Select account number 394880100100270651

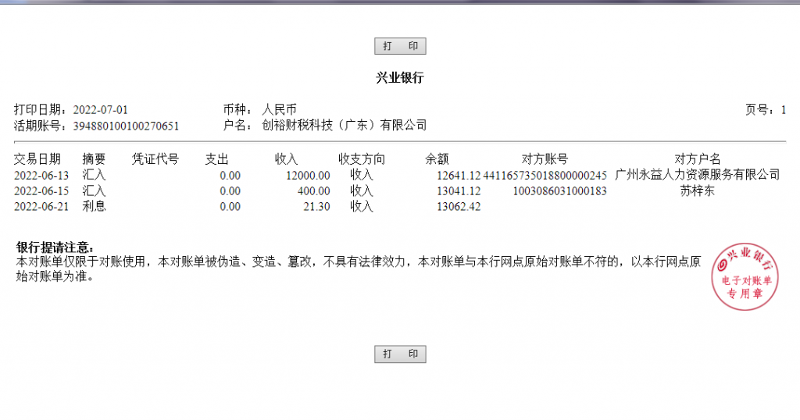[x=126, y=126]
